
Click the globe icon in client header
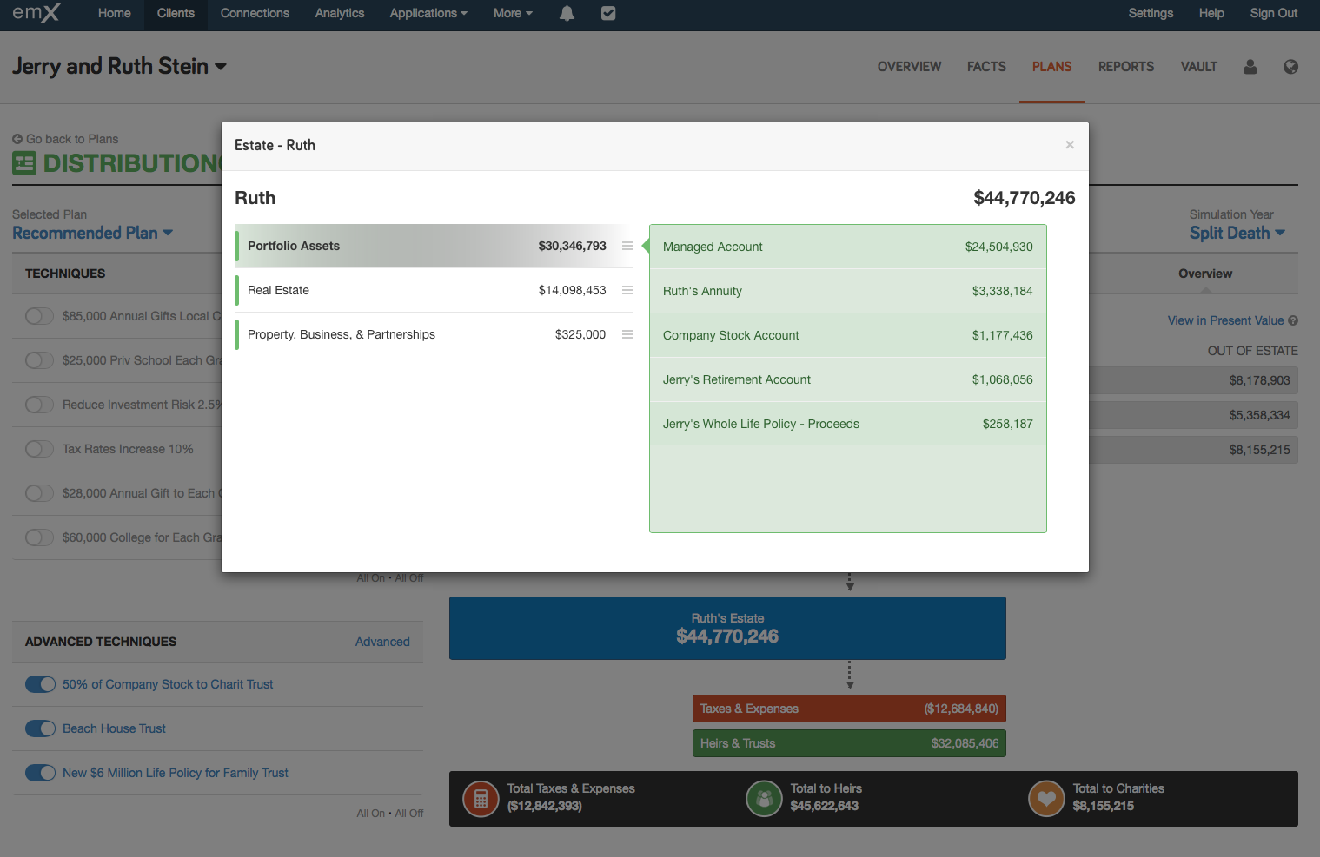[x=1290, y=67]
